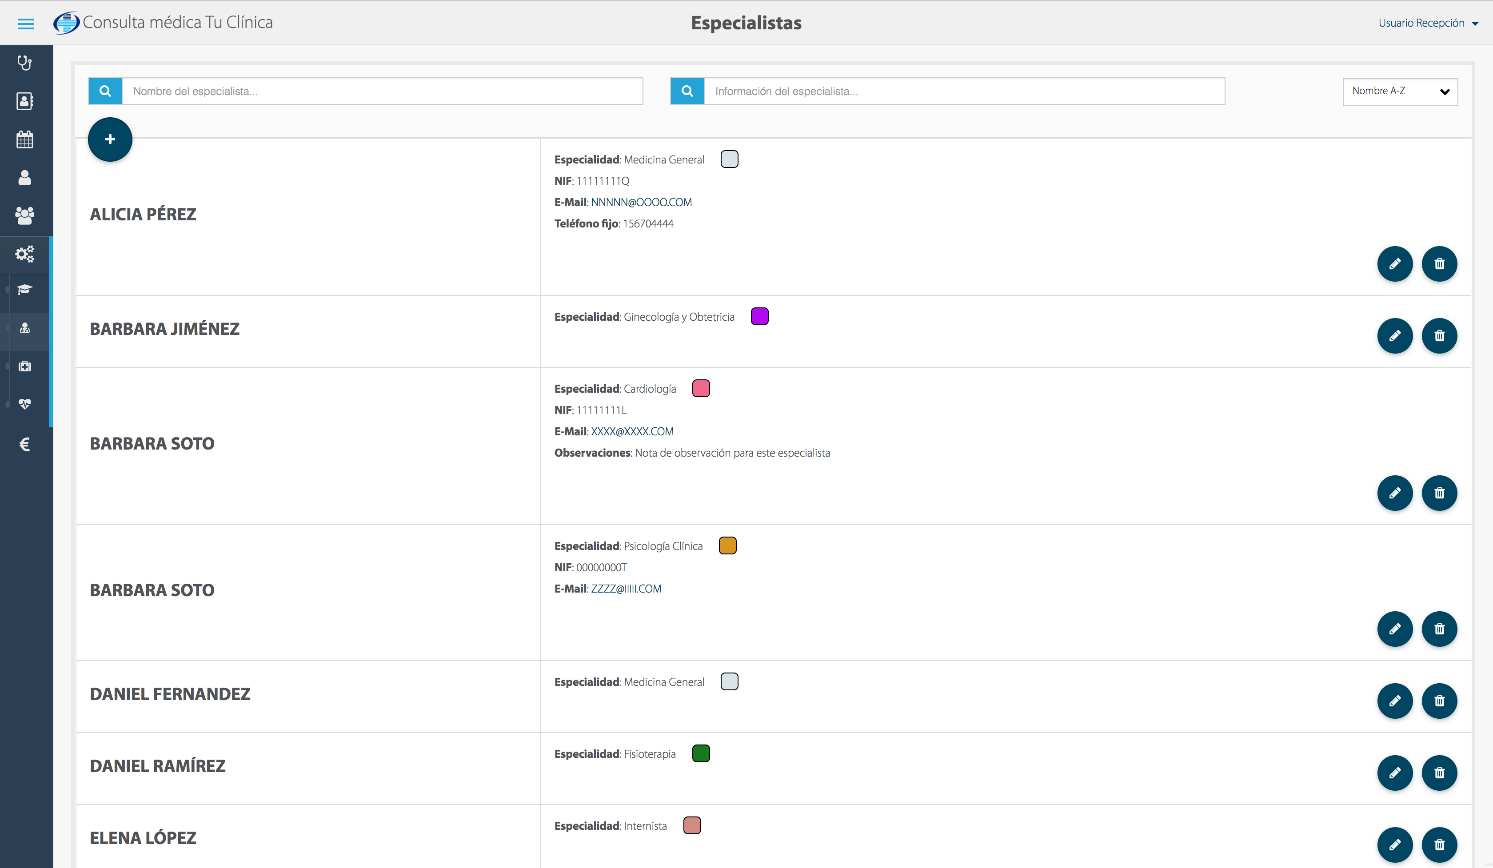Image resolution: width=1493 pixels, height=868 pixels.
Task: Edit Alicia Pérez with pencil button
Action: coord(1395,263)
